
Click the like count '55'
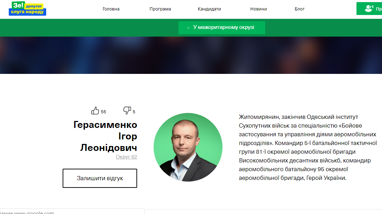104,112
